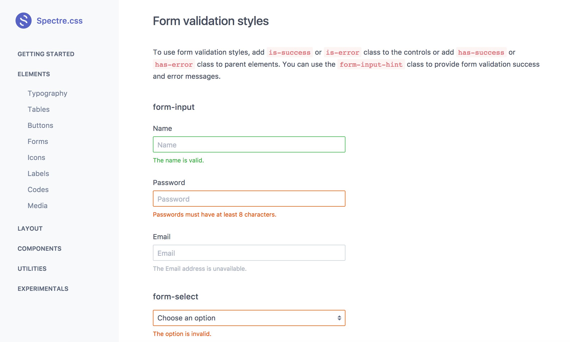Open the Icons sidebar entry
The image size is (570, 342).
[x=36, y=157]
